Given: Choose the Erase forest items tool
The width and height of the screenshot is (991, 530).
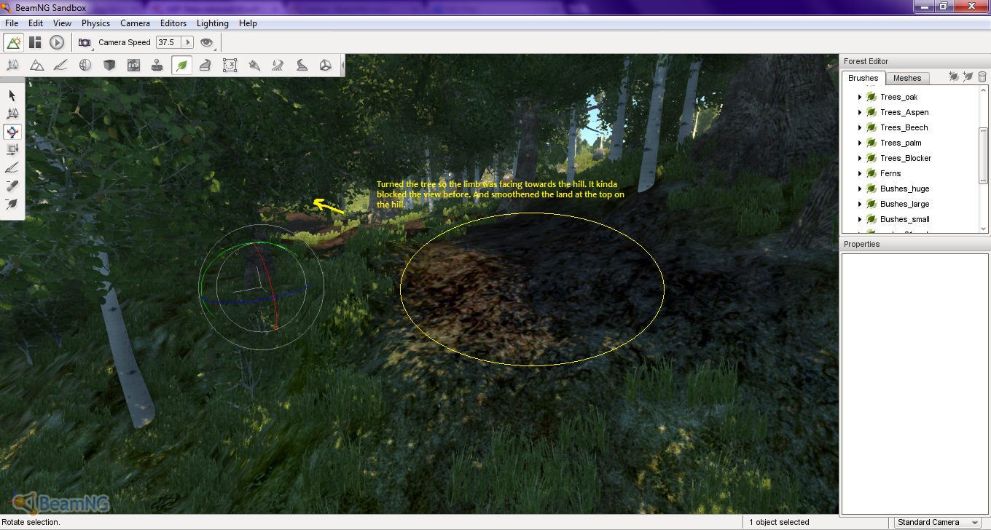Looking at the screenshot, I should point(12,186).
